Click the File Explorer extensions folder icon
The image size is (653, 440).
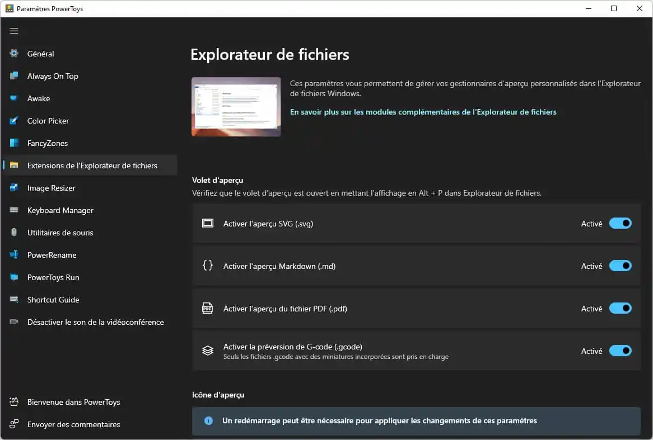coord(14,165)
